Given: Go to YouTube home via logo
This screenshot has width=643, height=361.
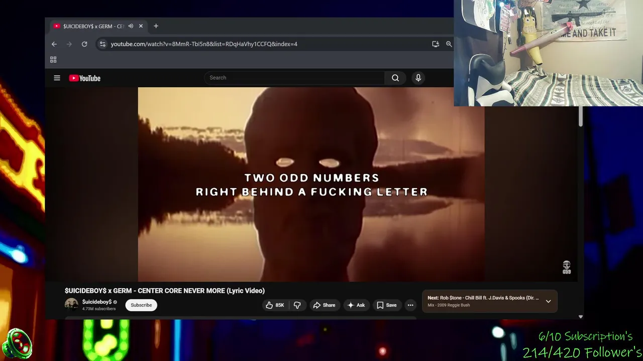Looking at the screenshot, I should (x=84, y=78).
